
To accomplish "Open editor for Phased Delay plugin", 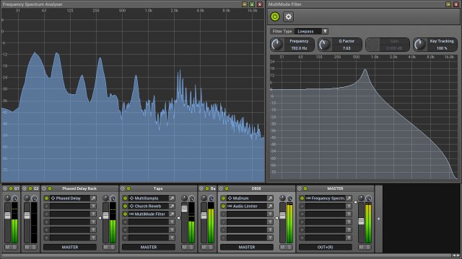I will click(x=93, y=199).
